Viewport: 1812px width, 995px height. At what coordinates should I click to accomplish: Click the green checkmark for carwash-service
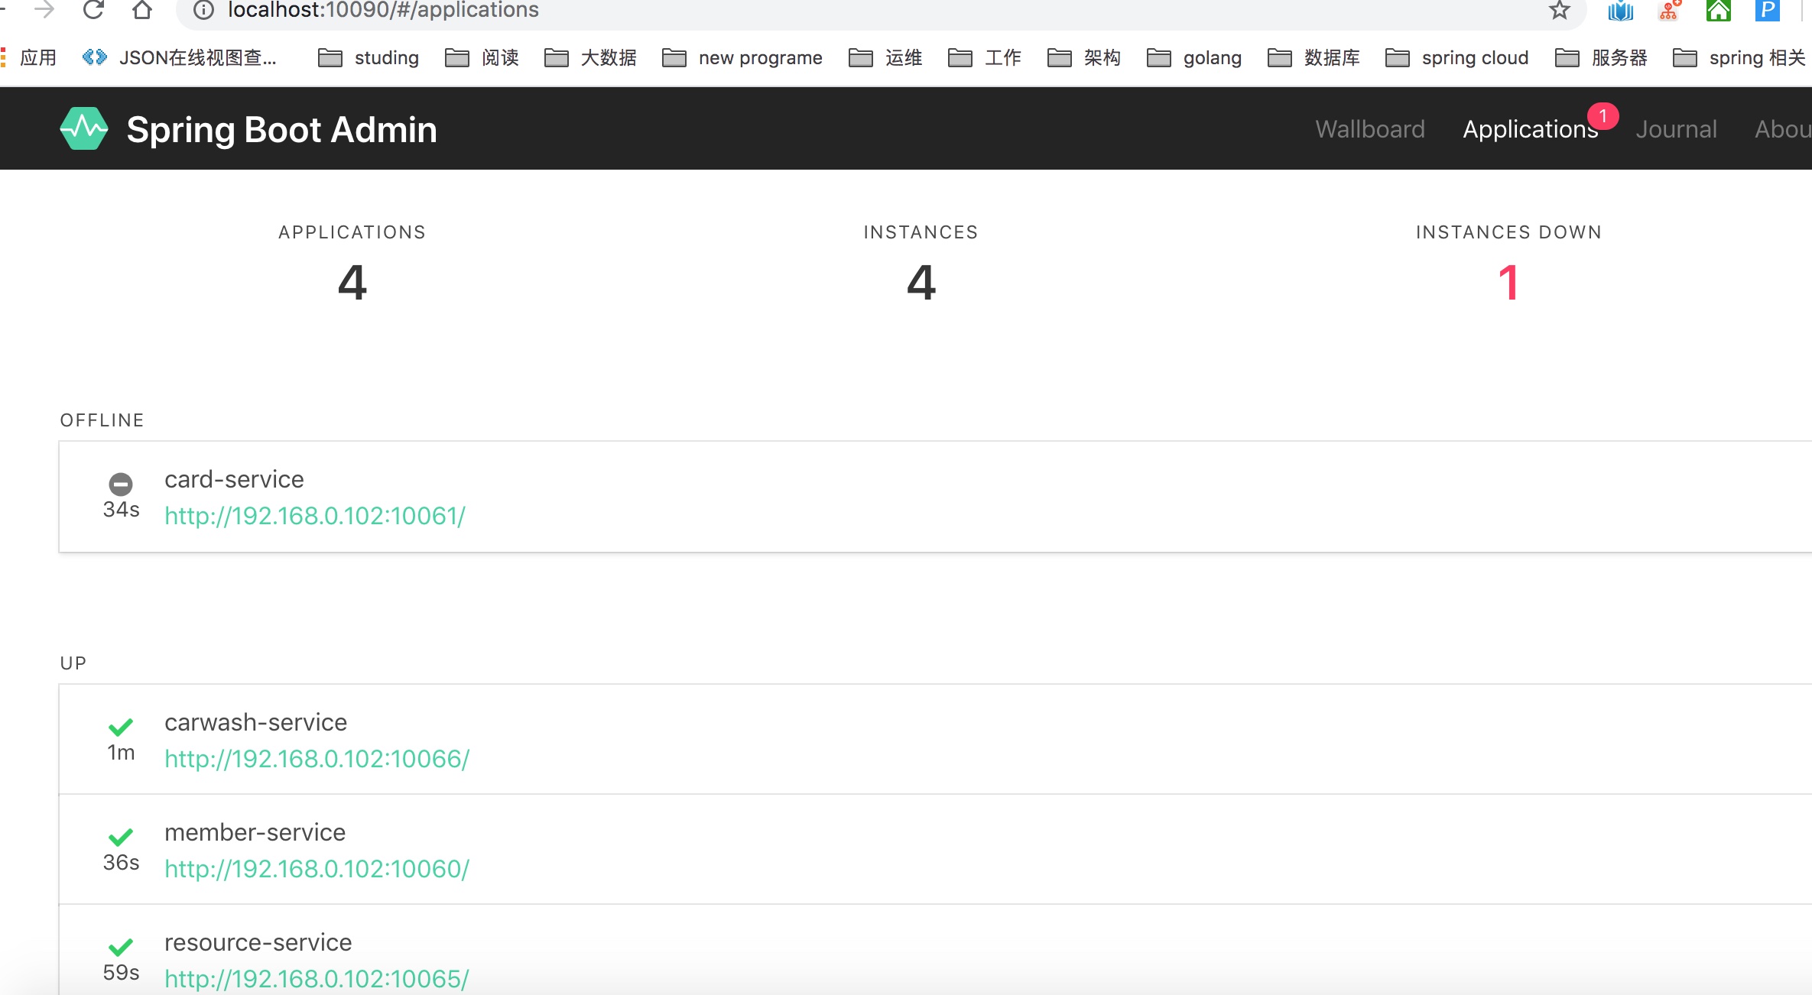pos(121,727)
